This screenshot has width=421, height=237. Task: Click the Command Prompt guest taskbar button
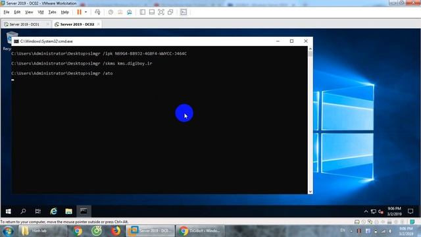click(x=84, y=211)
